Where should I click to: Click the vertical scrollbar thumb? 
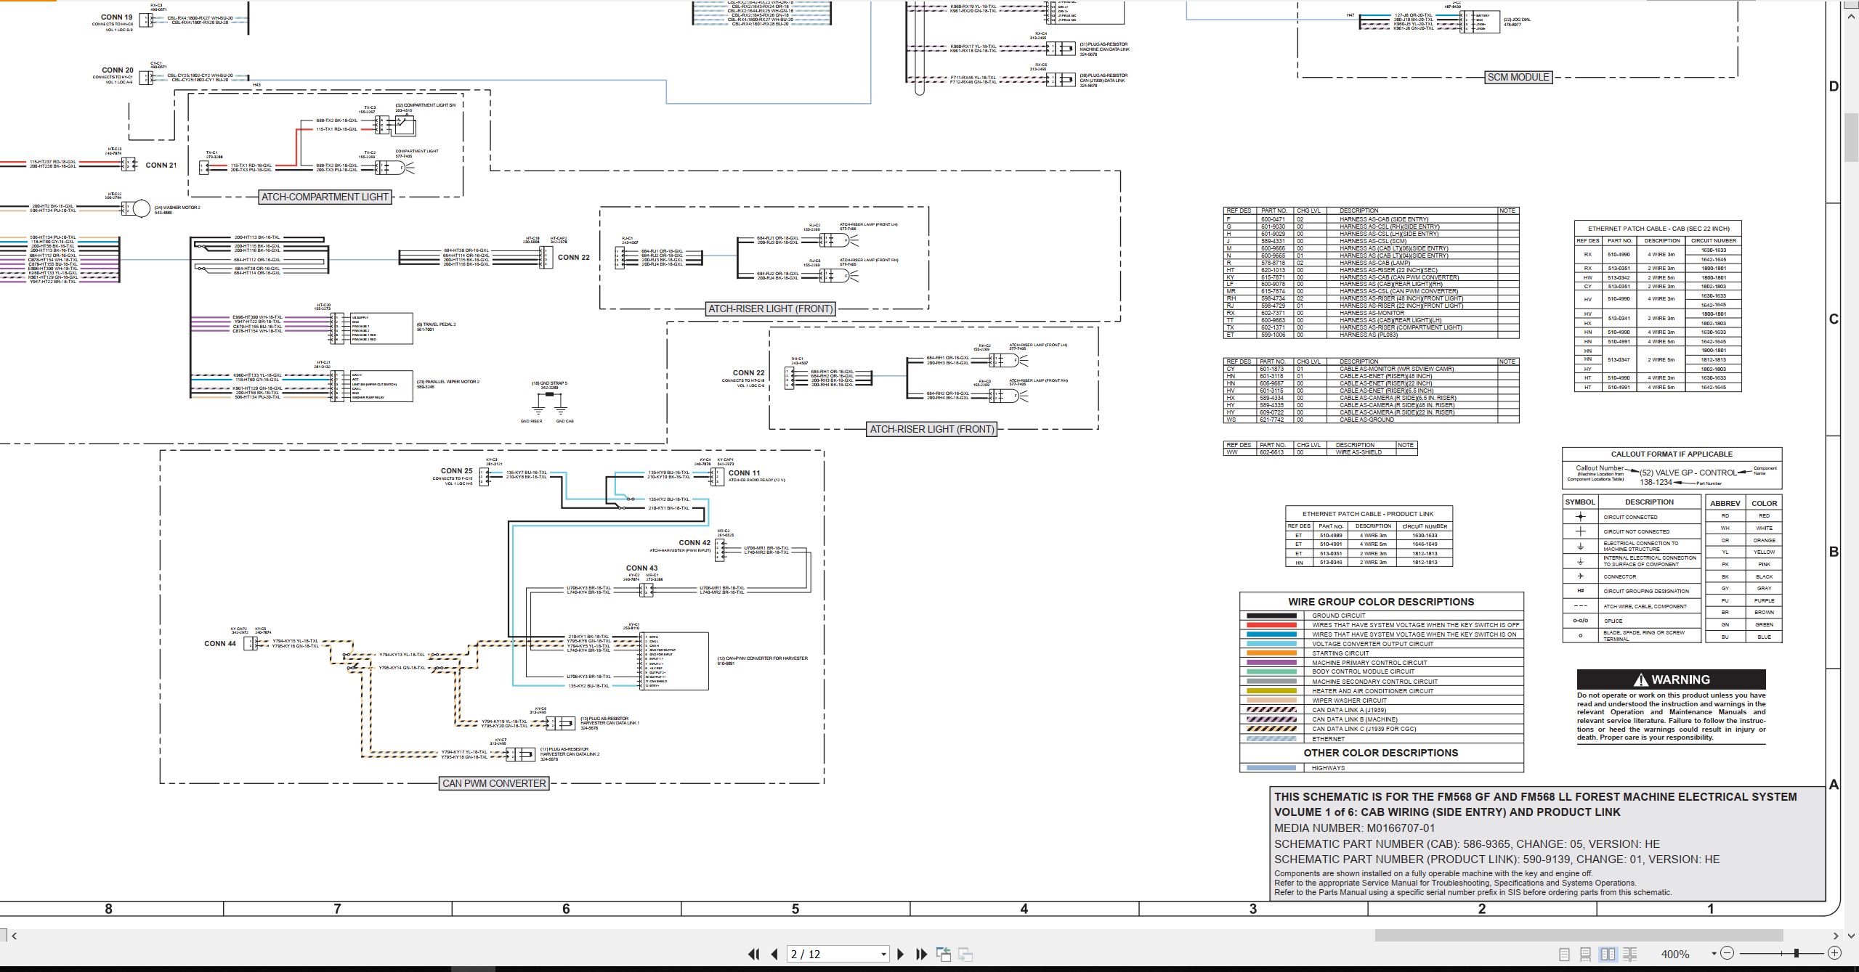(x=1852, y=138)
